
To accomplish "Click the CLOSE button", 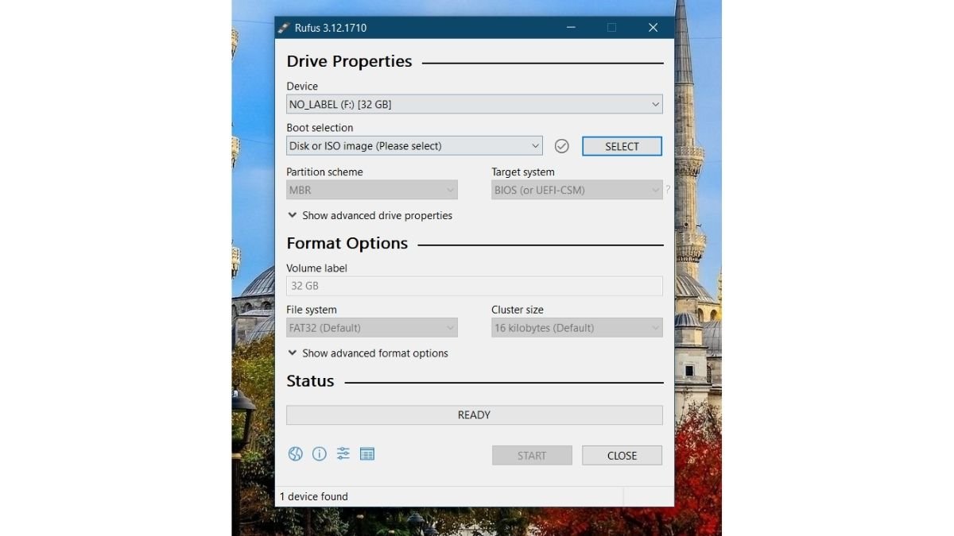I will click(x=622, y=456).
